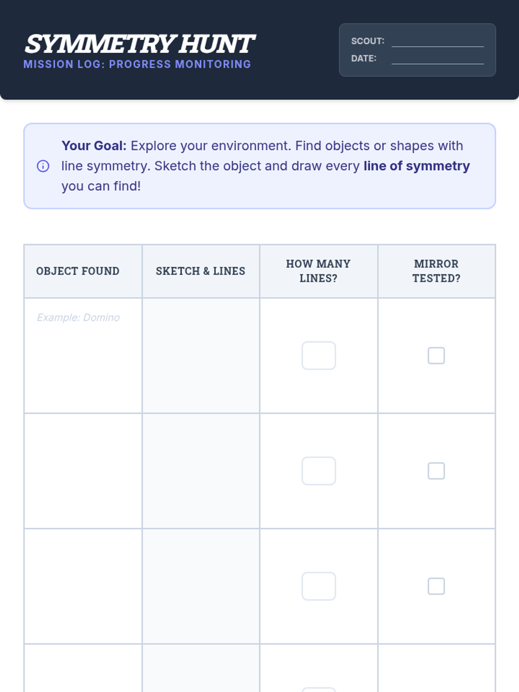Click the DATE entry line
Image resolution: width=519 pixels, height=692 pixels.
pos(437,59)
